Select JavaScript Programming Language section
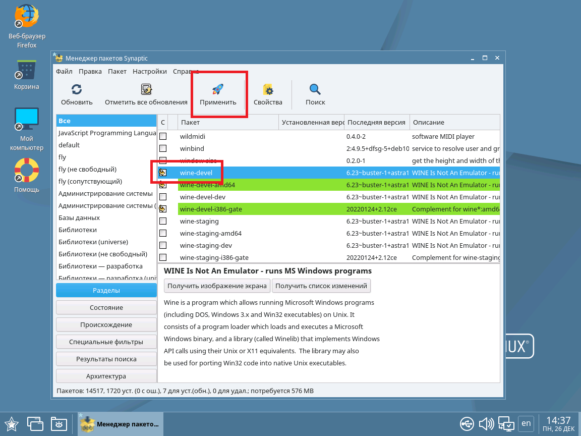This screenshot has width=581, height=436. click(x=106, y=133)
